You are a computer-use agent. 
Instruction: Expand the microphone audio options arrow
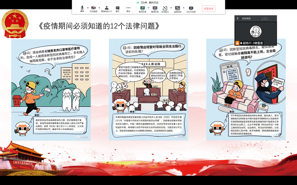pos(88,8)
